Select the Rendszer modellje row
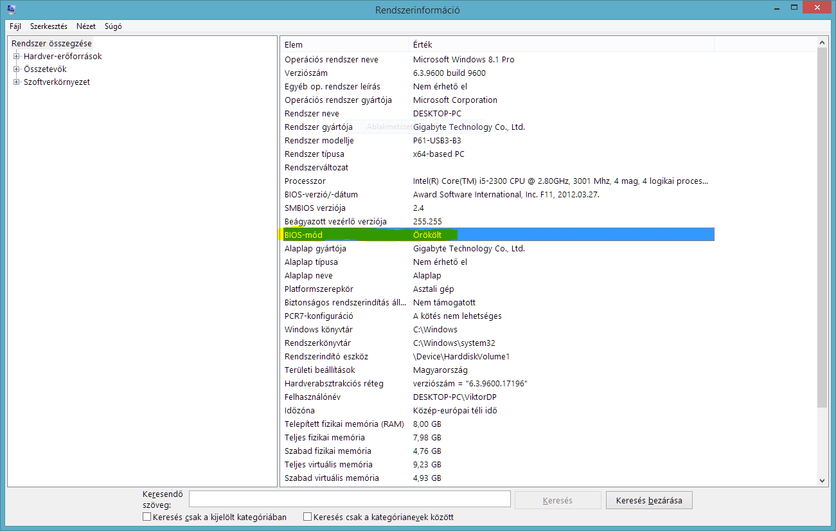836x531 pixels. pos(497,140)
